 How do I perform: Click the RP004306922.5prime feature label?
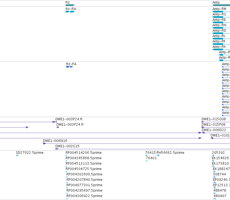pos(85,196)
